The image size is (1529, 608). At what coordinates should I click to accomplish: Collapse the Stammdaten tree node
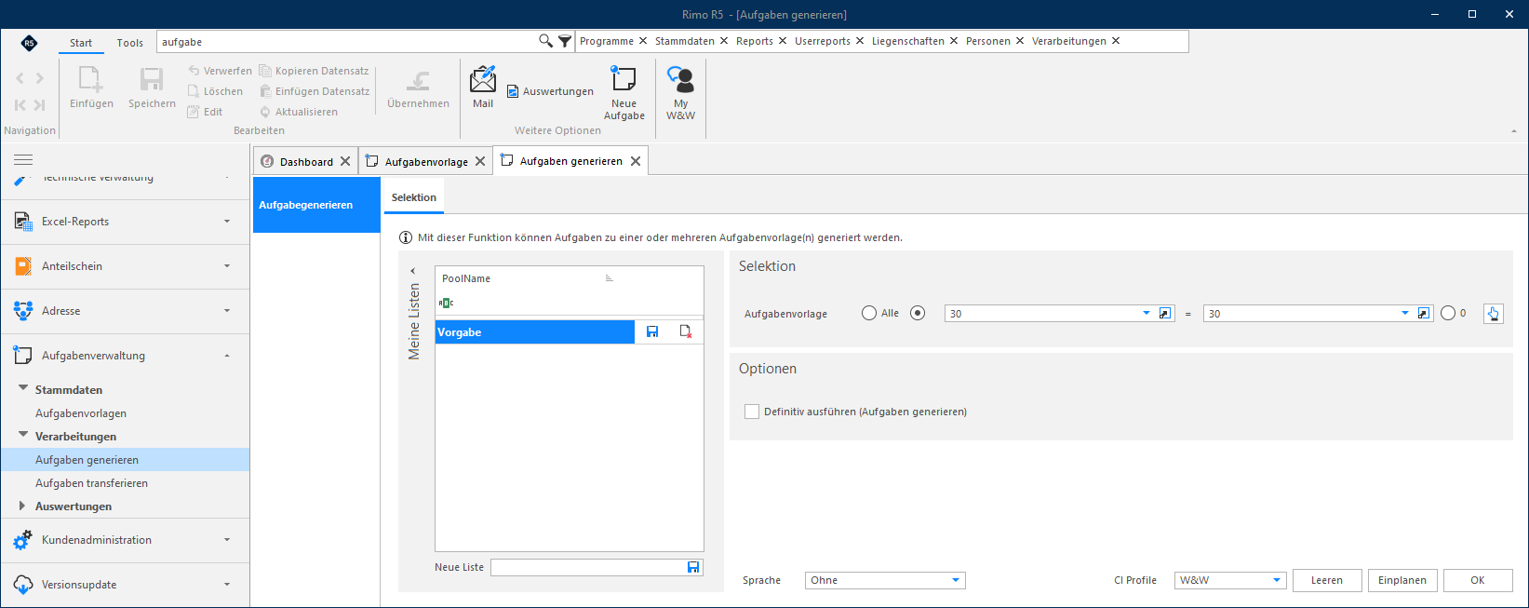tap(23, 389)
